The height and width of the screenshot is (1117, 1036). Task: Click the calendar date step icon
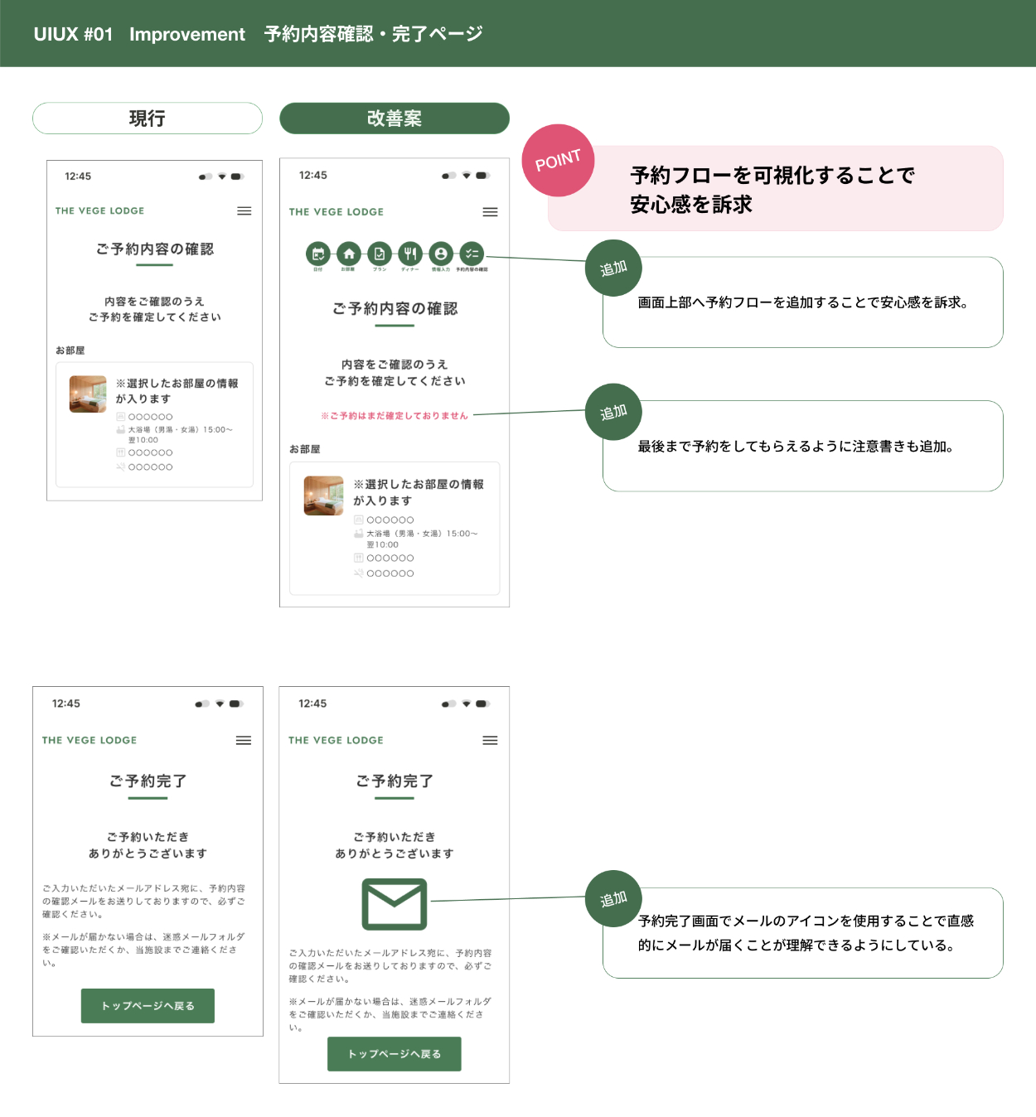click(x=317, y=254)
